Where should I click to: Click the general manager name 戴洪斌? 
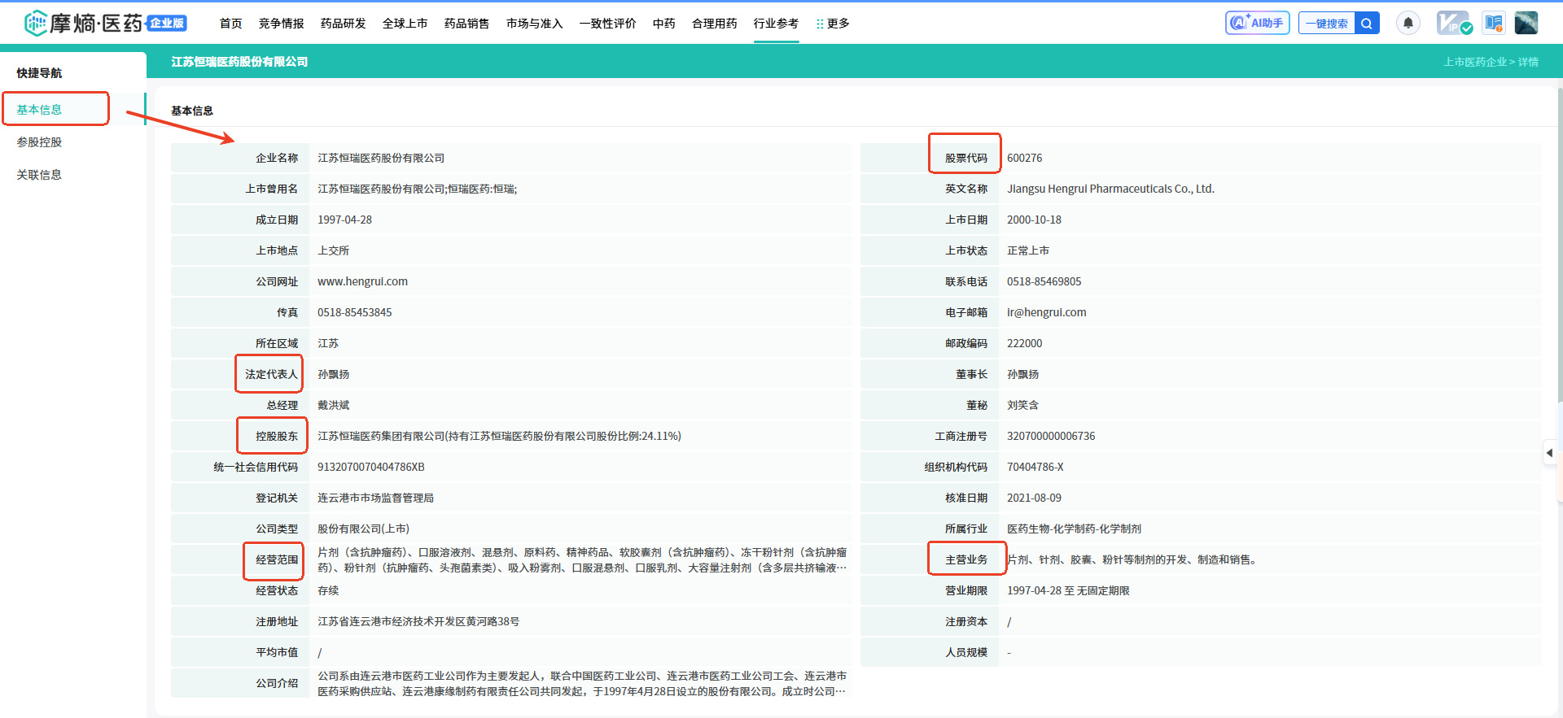[x=333, y=405]
